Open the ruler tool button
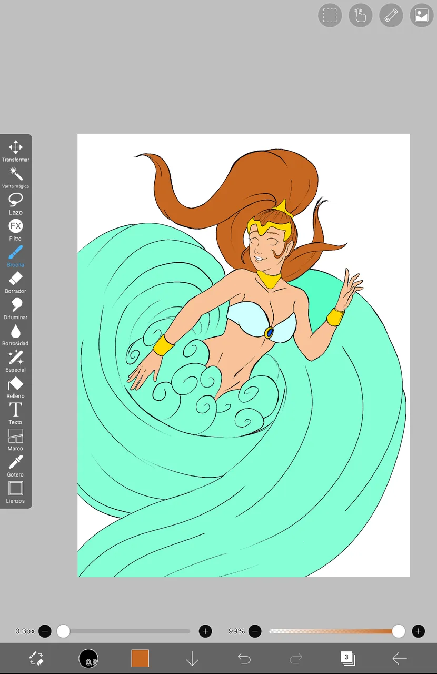 (391, 15)
